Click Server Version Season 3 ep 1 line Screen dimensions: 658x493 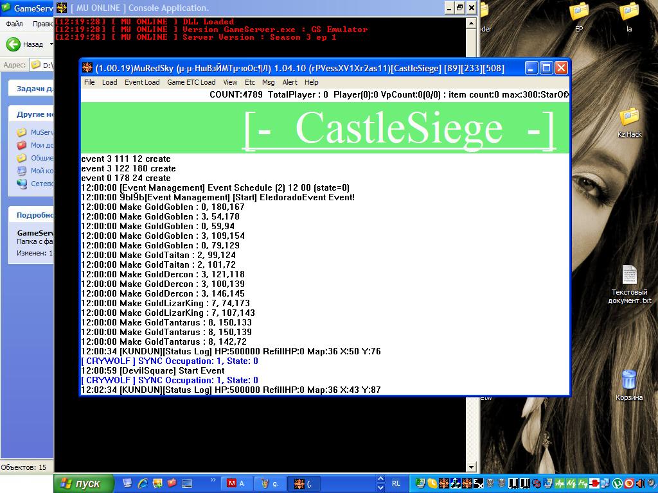(196, 37)
